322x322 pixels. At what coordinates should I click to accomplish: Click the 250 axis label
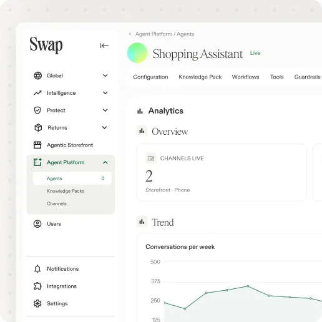coord(155,301)
